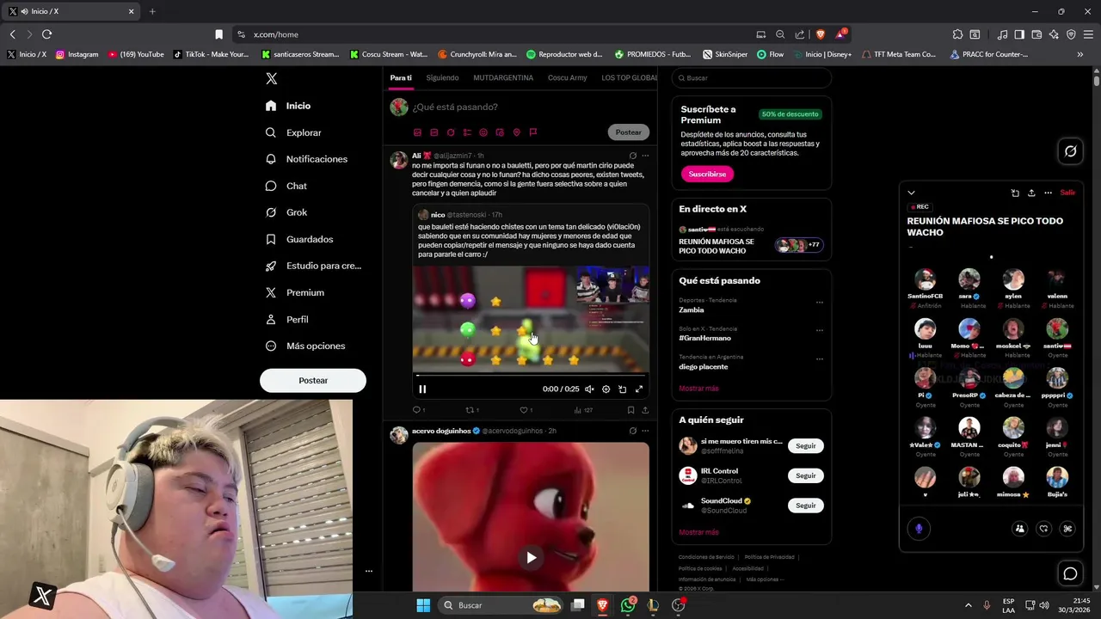
Task: Add a GIF in the composer
Action: click(434, 132)
